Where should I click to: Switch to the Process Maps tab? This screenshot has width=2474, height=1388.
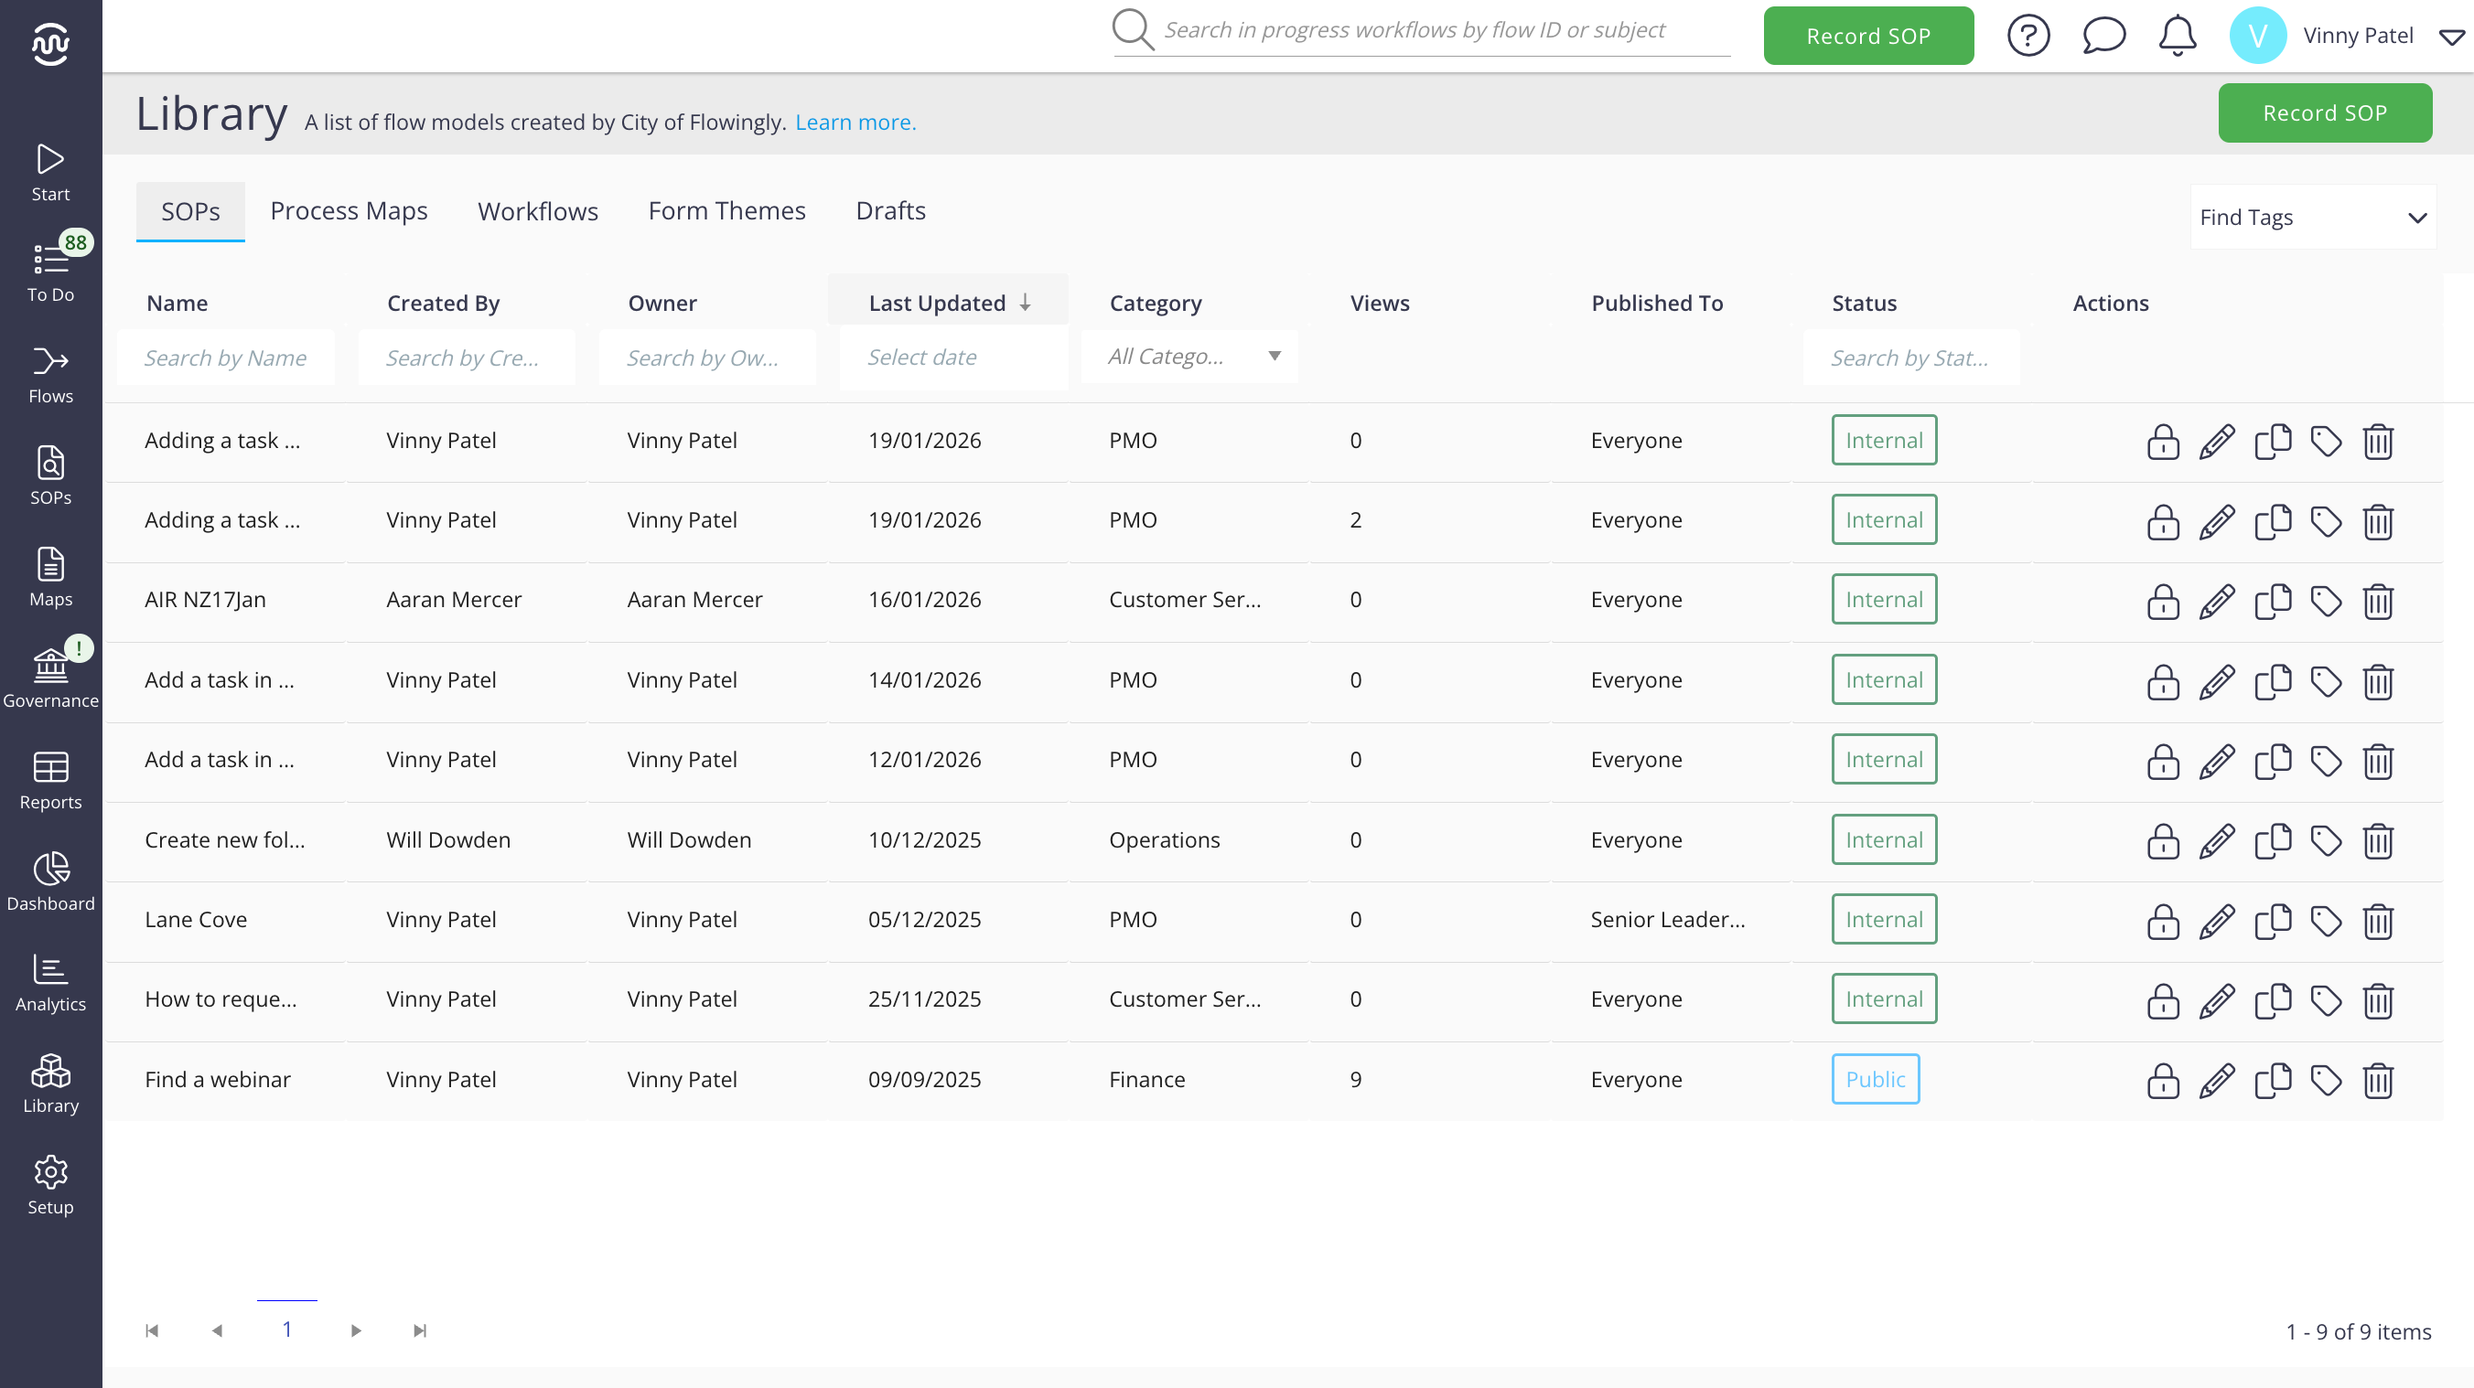point(349,210)
